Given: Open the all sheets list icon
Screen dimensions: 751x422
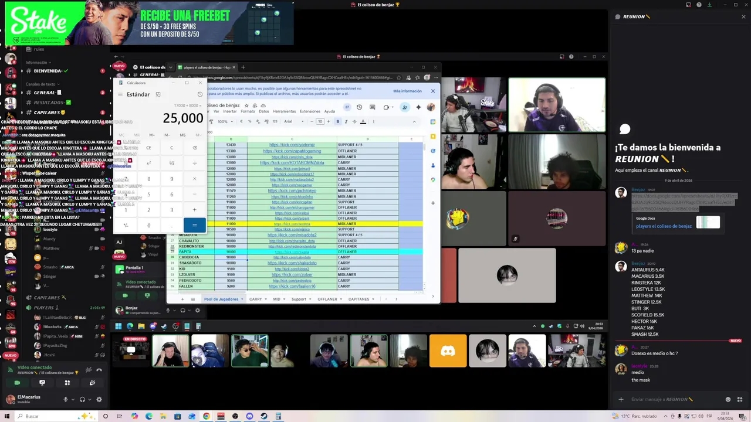Looking at the screenshot, I should point(192,299).
